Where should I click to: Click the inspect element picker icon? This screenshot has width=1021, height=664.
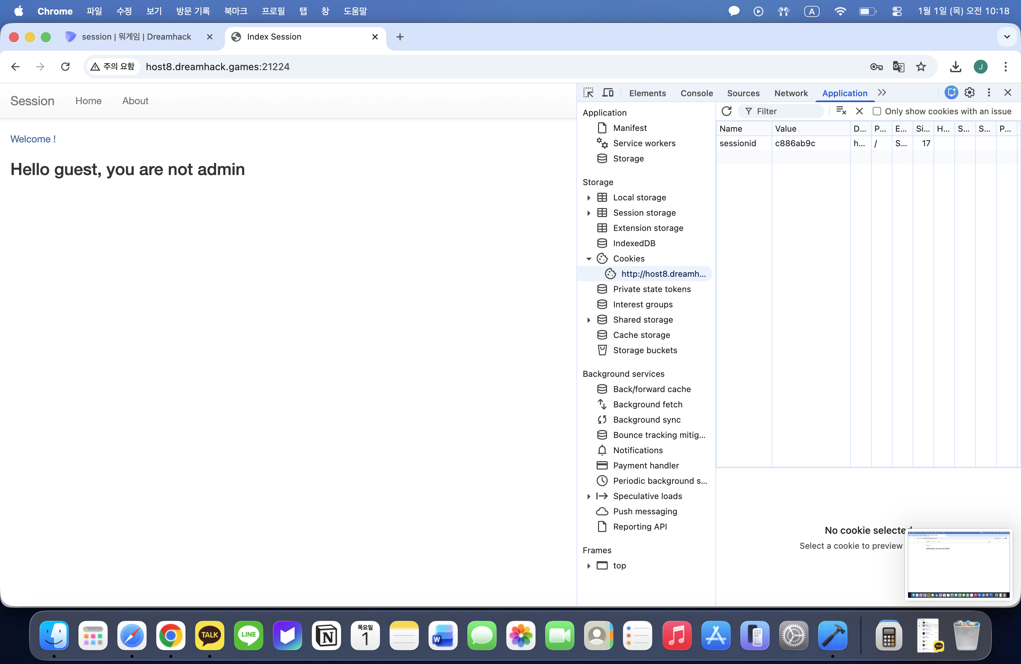(x=588, y=93)
